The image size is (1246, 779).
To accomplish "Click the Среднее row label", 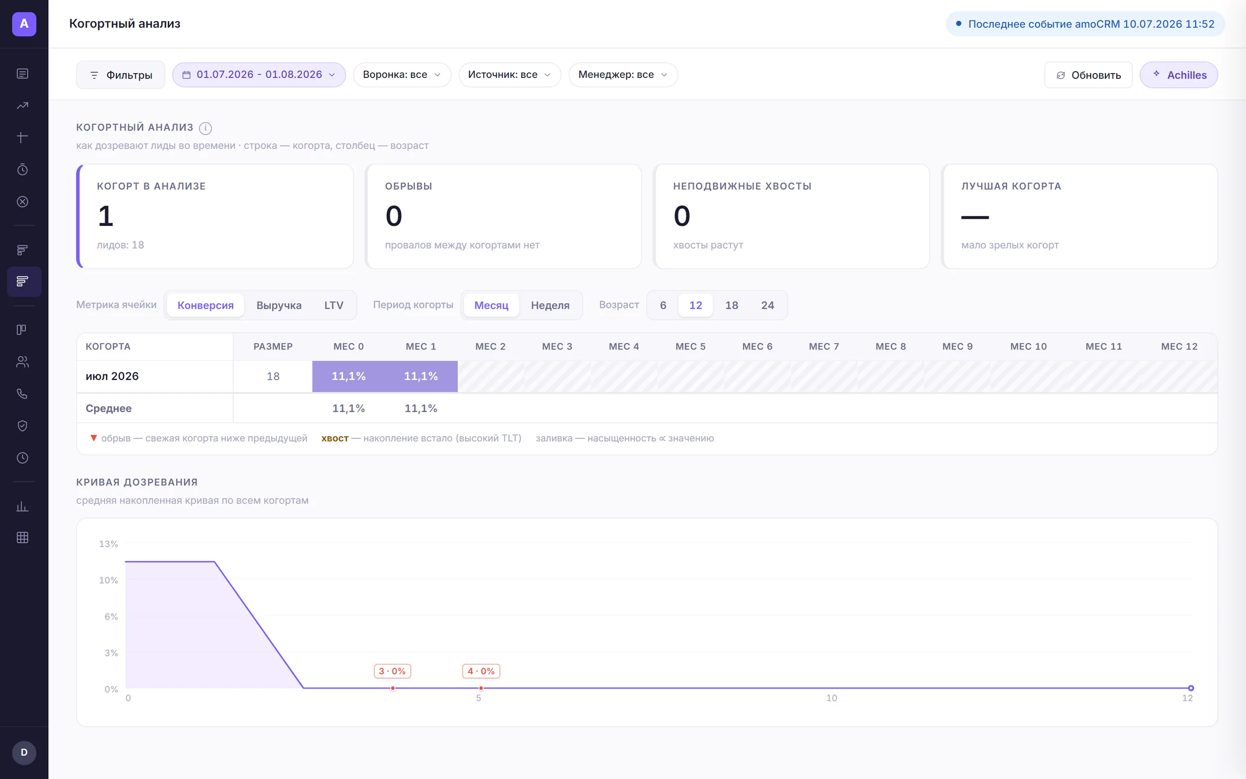I will (109, 409).
